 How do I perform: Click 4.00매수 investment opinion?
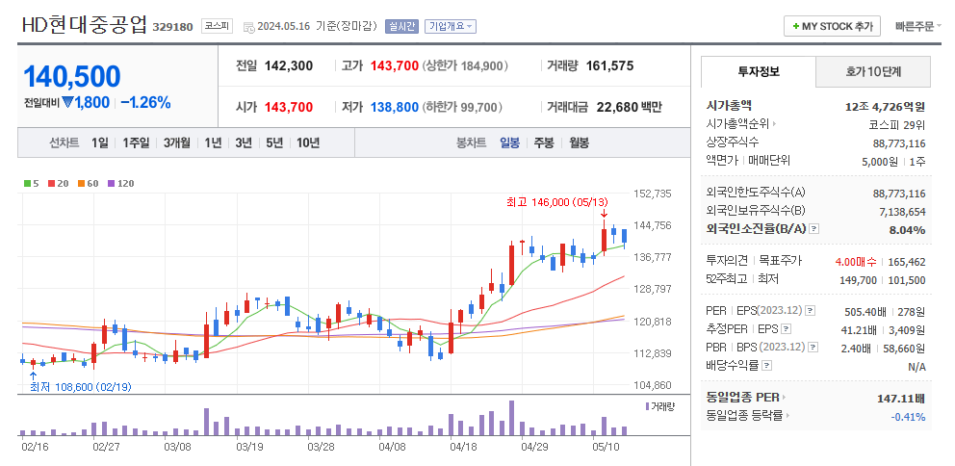tap(856, 262)
